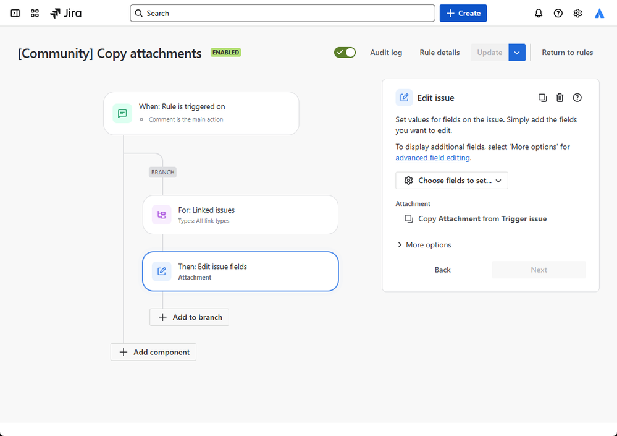
Task: Click the copy icon beside Copy Attachment
Action: [409, 219]
